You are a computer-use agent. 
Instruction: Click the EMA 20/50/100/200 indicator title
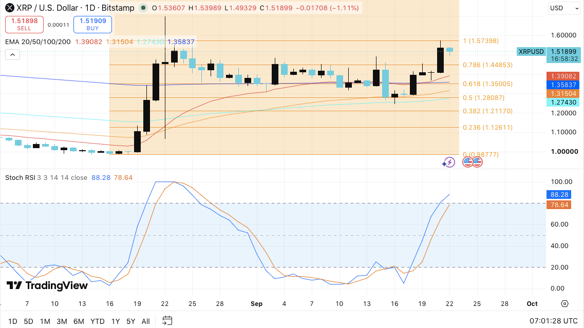click(x=38, y=42)
